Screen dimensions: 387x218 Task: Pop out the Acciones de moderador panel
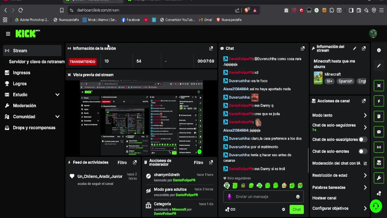pos(211,163)
